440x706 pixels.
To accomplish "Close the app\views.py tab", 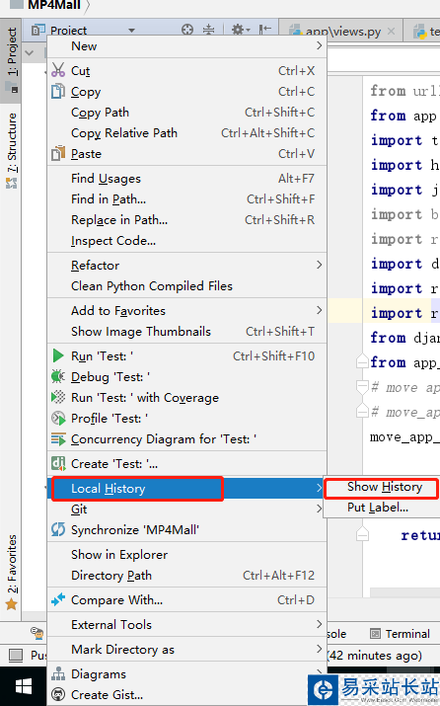I will click(391, 31).
